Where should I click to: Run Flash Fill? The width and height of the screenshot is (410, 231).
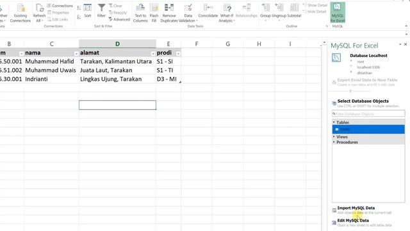tap(154, 13)
